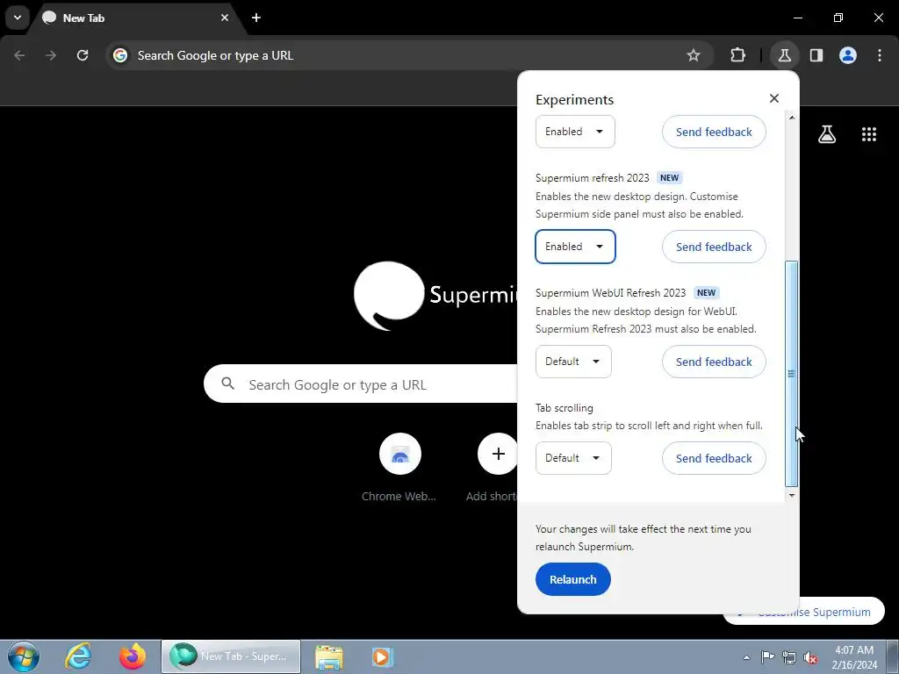Click the Supermium WebUI Refresh 2023 heading
Screen dimensions: 899x674
click(611, 293)
